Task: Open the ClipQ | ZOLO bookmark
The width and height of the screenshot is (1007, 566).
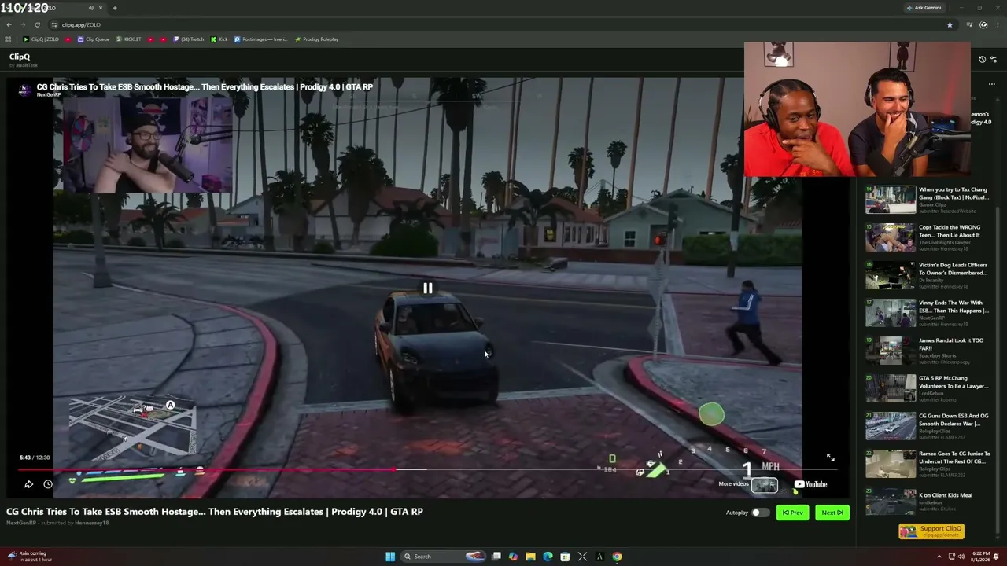Action: pyautogui.click(x=41, y=39)
